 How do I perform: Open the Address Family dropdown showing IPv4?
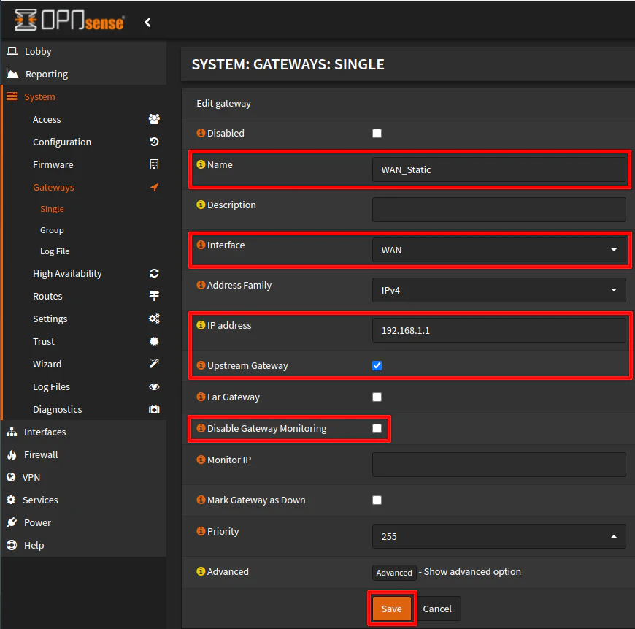click(499, 290)
